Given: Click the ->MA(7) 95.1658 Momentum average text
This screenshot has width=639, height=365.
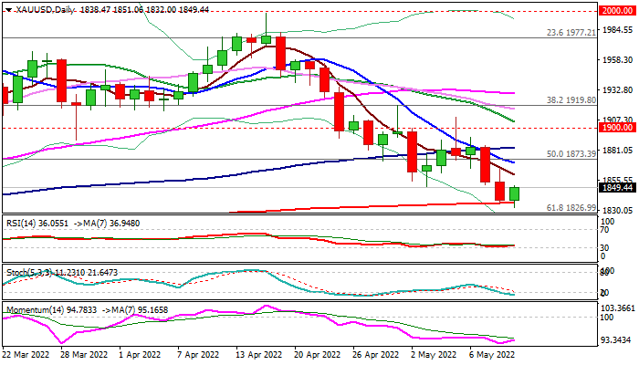Looking at the screenshot, I should 134,310.
